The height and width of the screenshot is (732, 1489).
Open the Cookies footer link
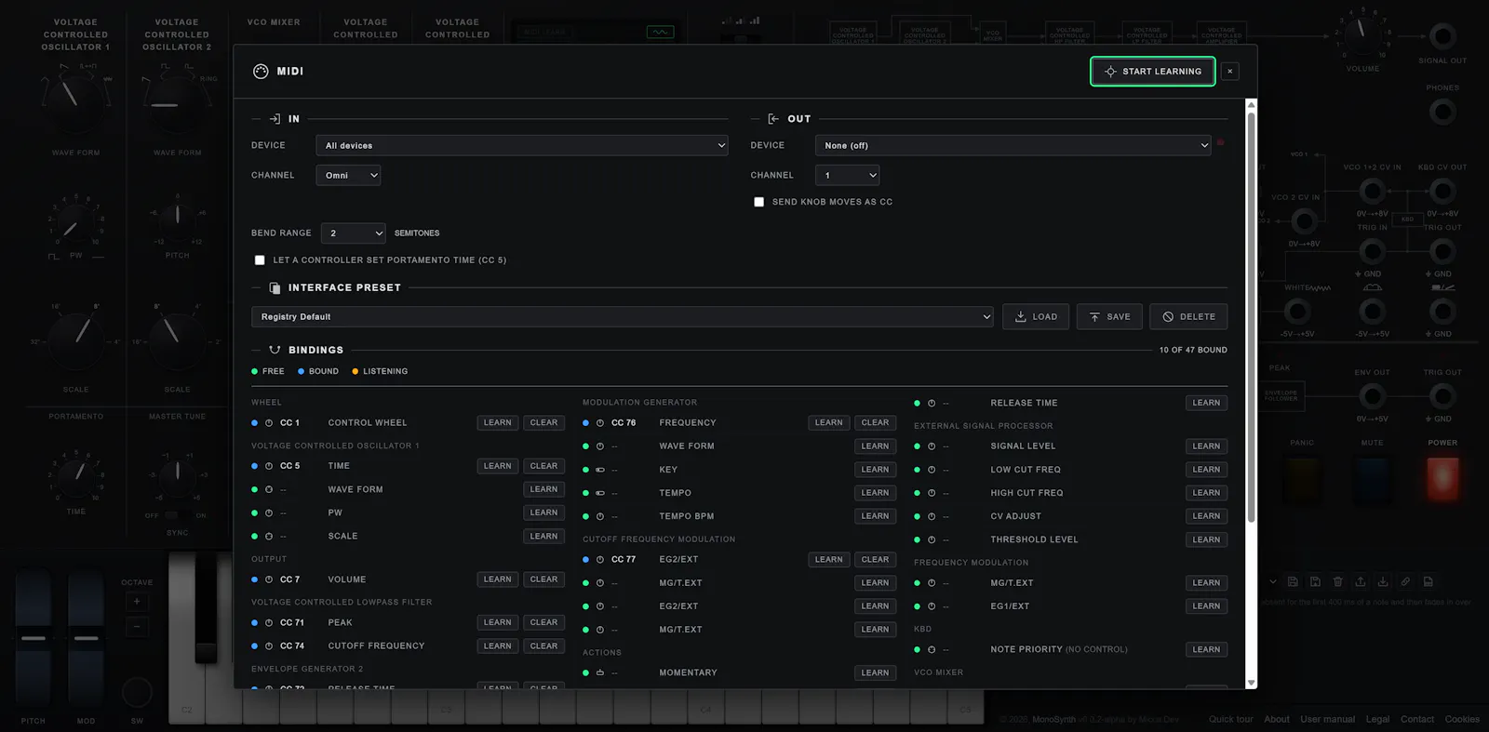pyautogui.click(x=1462, y=720)
